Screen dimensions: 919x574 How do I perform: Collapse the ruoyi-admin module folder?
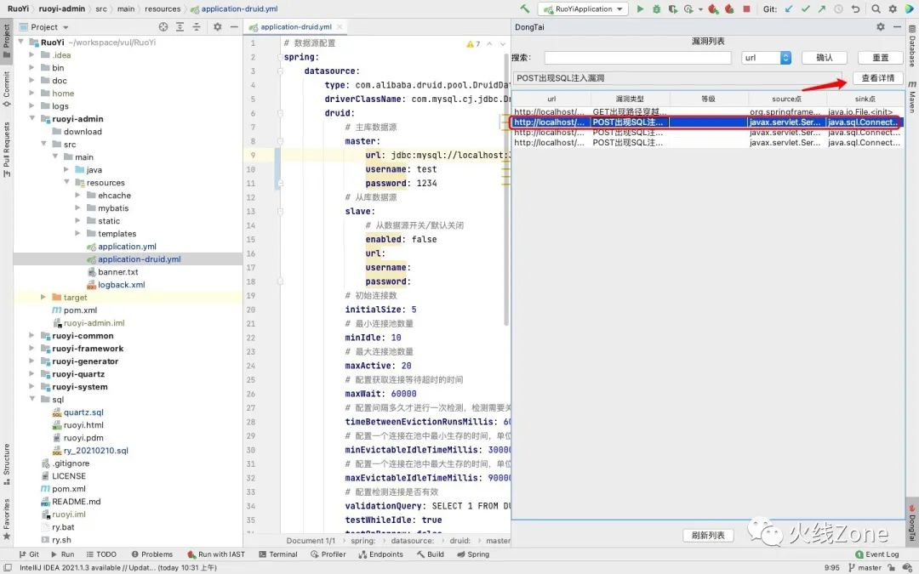[x=32, y=118]
